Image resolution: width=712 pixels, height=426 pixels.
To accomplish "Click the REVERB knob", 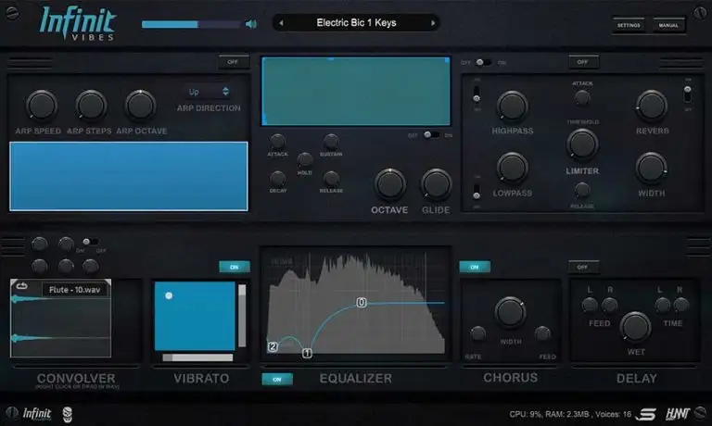I will click(652, 106).
